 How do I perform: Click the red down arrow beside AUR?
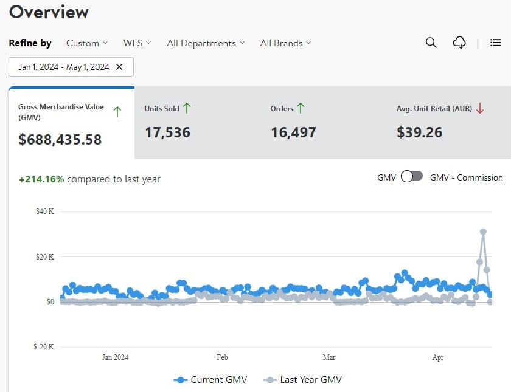480,108
